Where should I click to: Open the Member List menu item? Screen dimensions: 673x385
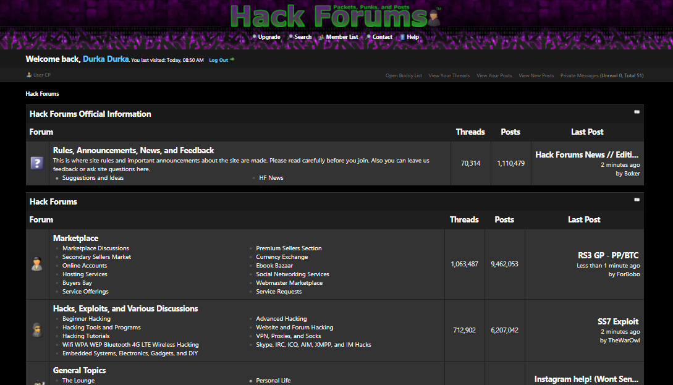pyautogui.click(x=342, y=37)
